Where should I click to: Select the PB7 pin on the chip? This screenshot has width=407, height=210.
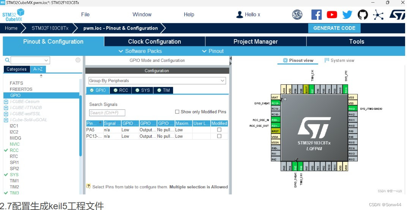tap(312, 89)
